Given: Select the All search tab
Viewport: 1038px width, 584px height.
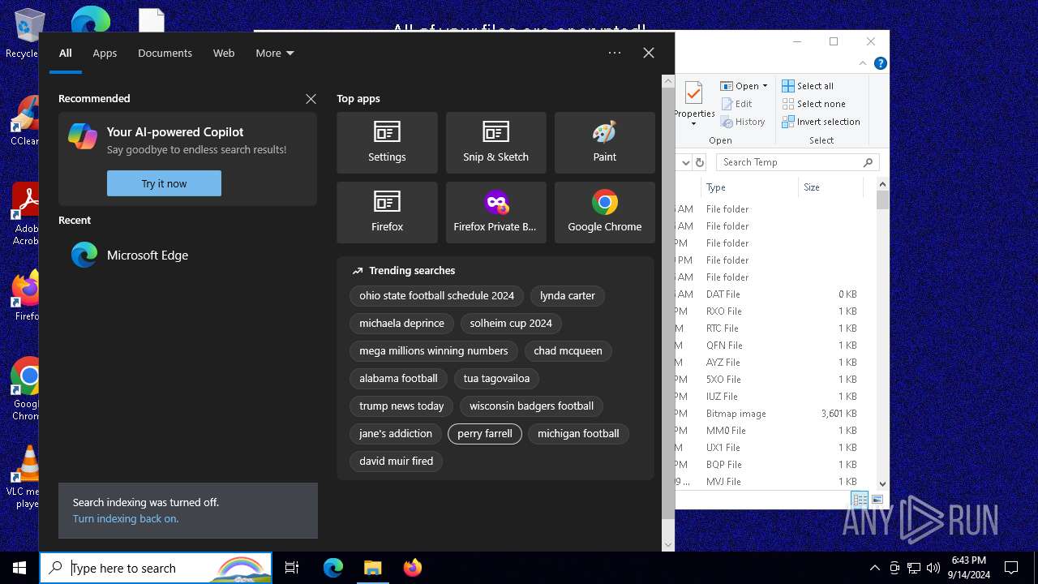Looking at the screenshot, I should 66,53.
